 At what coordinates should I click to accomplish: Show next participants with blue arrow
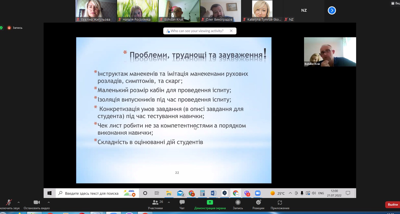(332, 10)
